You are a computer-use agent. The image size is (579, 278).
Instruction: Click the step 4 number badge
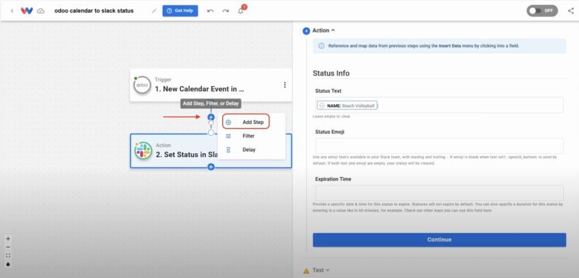(306, 31)
